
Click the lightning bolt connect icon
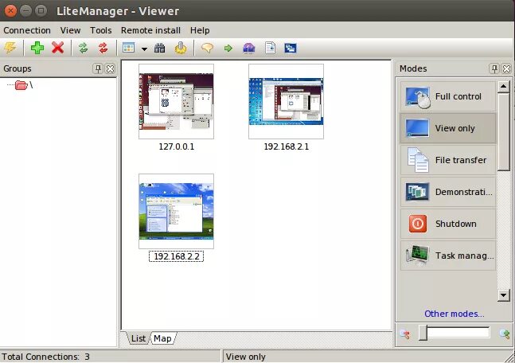click(x=10, y=48)
